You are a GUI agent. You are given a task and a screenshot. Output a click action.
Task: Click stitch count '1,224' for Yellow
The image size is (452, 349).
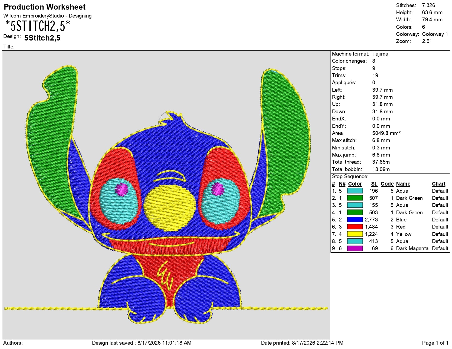[x=371, y=234]
